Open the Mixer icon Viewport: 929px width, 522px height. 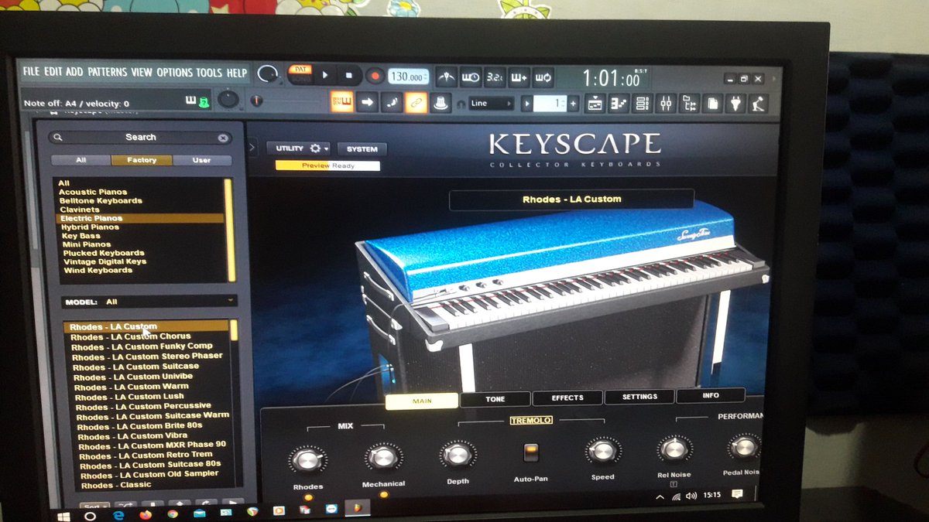coord(666,103)
